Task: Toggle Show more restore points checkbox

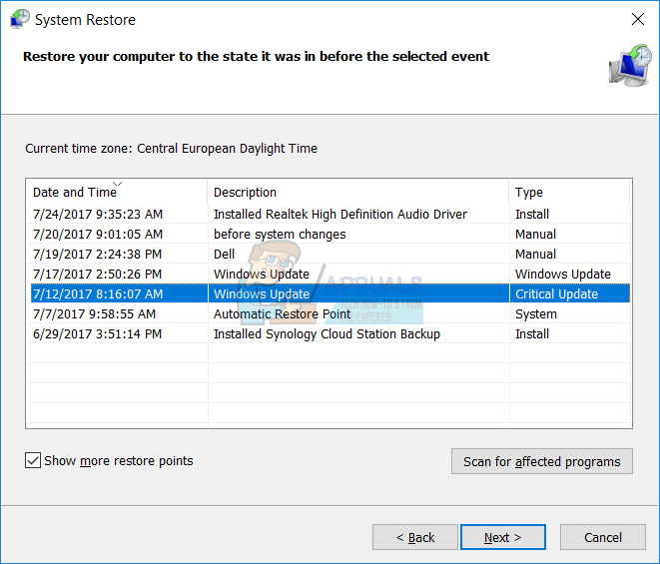Action: (x=34, y=461)
